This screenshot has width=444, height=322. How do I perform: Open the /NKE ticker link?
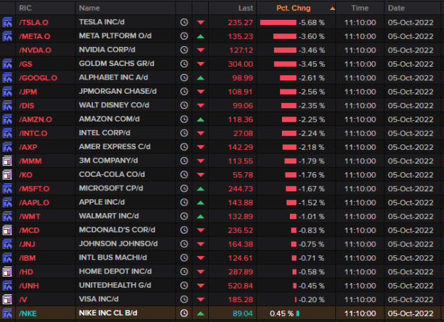click(x=28, y=313)
